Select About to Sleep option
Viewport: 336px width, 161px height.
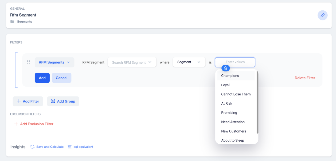pos(236,140)
